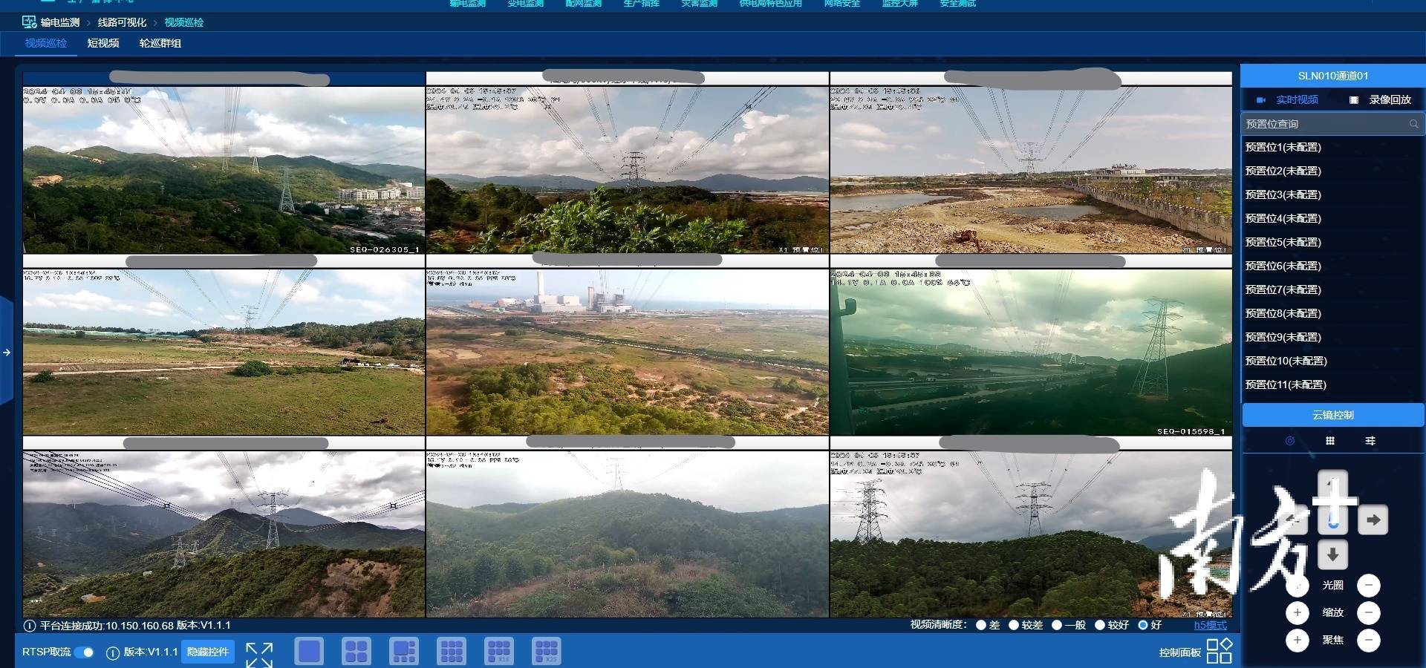Screen dimensions: 1426x668
Task: Open the 视频巡检 tab
Action: 46,43
